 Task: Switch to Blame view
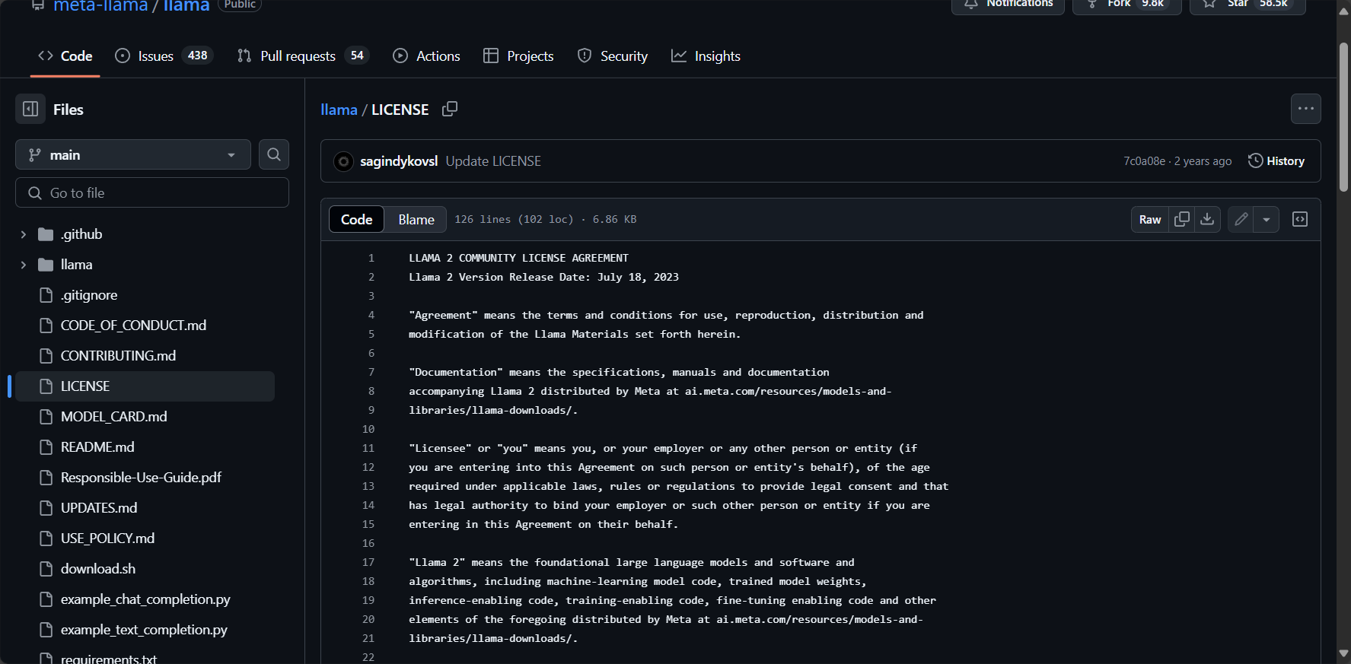tap(416, 219)
